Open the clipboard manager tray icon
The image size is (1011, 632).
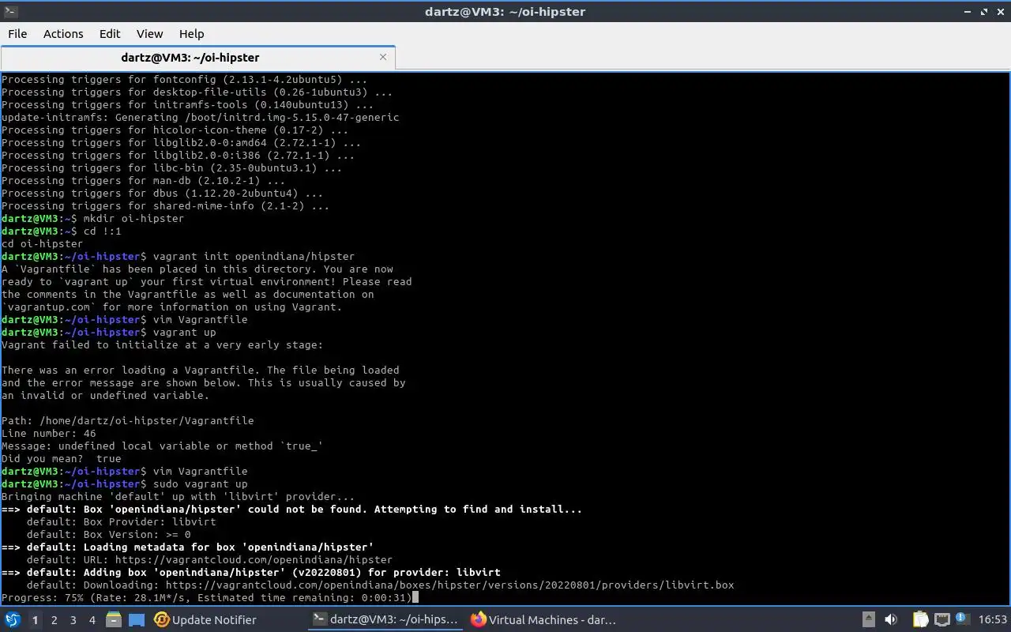coord(920,620)
